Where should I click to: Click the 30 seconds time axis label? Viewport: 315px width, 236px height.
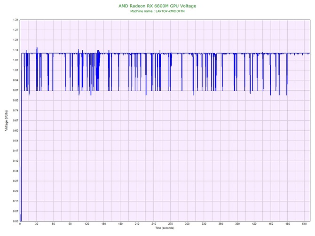37,224
